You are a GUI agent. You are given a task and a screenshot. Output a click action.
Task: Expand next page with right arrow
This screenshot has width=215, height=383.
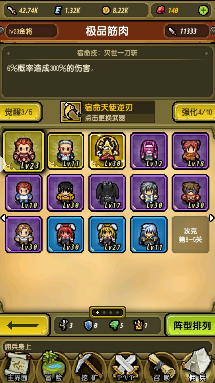(x=212, y=218)
